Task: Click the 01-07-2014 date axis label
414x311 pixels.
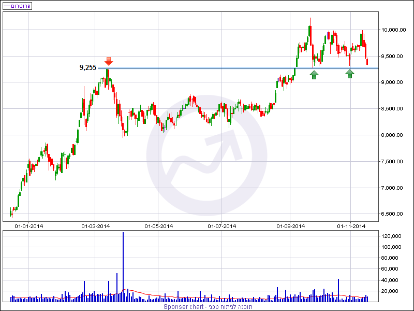Action: pos(222,226)
